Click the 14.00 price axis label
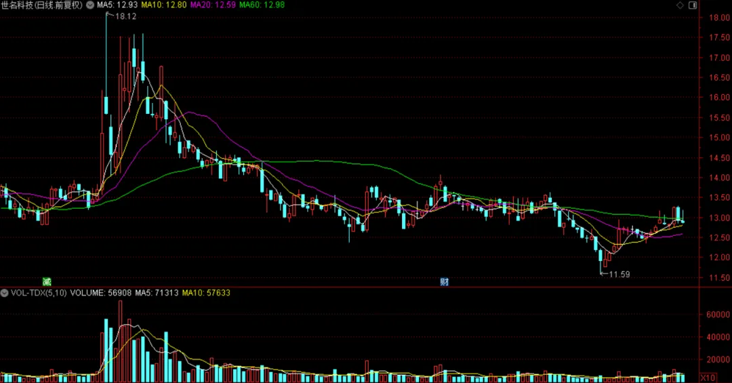This screenshot has height=383, width=732. pyautogui.click(x=719, y=178)
